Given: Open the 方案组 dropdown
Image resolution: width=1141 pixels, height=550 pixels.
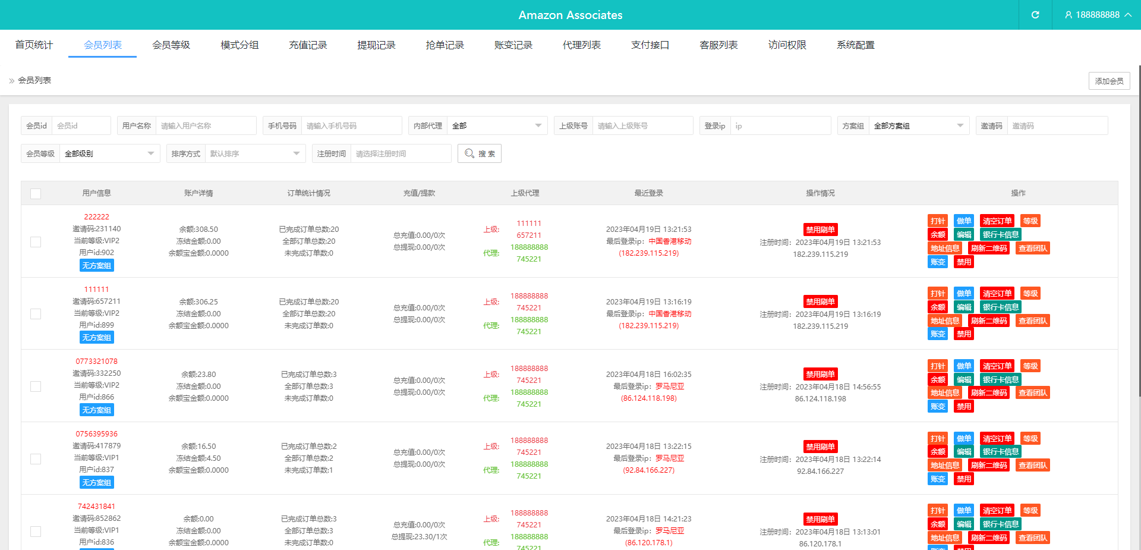Looking at the screenshot, I should [x=919, y=126].
